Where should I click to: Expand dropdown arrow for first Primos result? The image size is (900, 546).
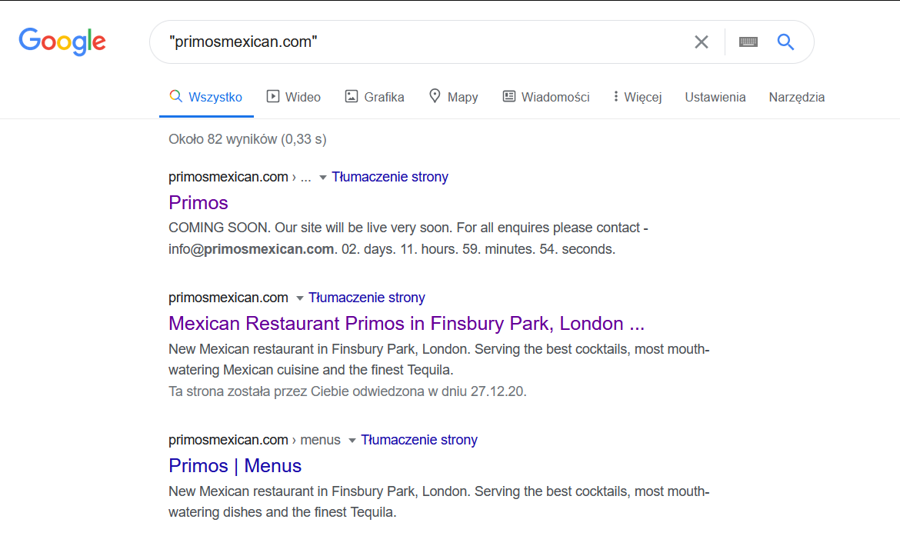point(322,178)
